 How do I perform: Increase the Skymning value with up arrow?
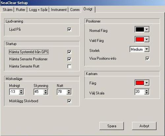[x=46, y=91]
